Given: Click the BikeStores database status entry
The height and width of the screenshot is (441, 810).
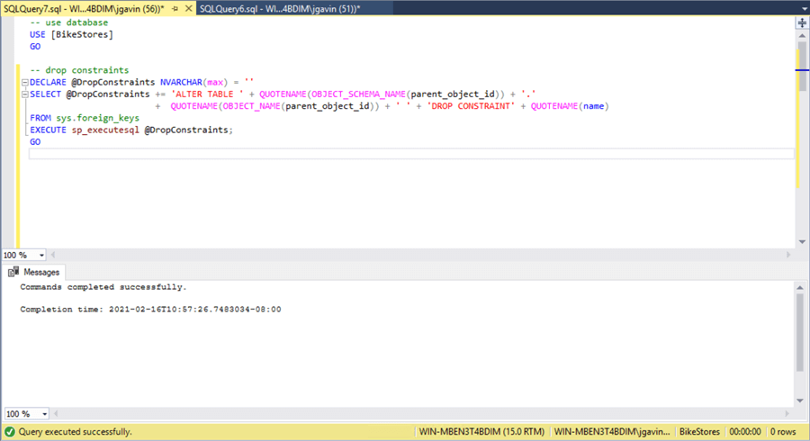Looking at the screenshot, I should (699, 432).
